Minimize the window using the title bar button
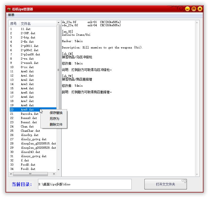209x198 pixels. 187,9
